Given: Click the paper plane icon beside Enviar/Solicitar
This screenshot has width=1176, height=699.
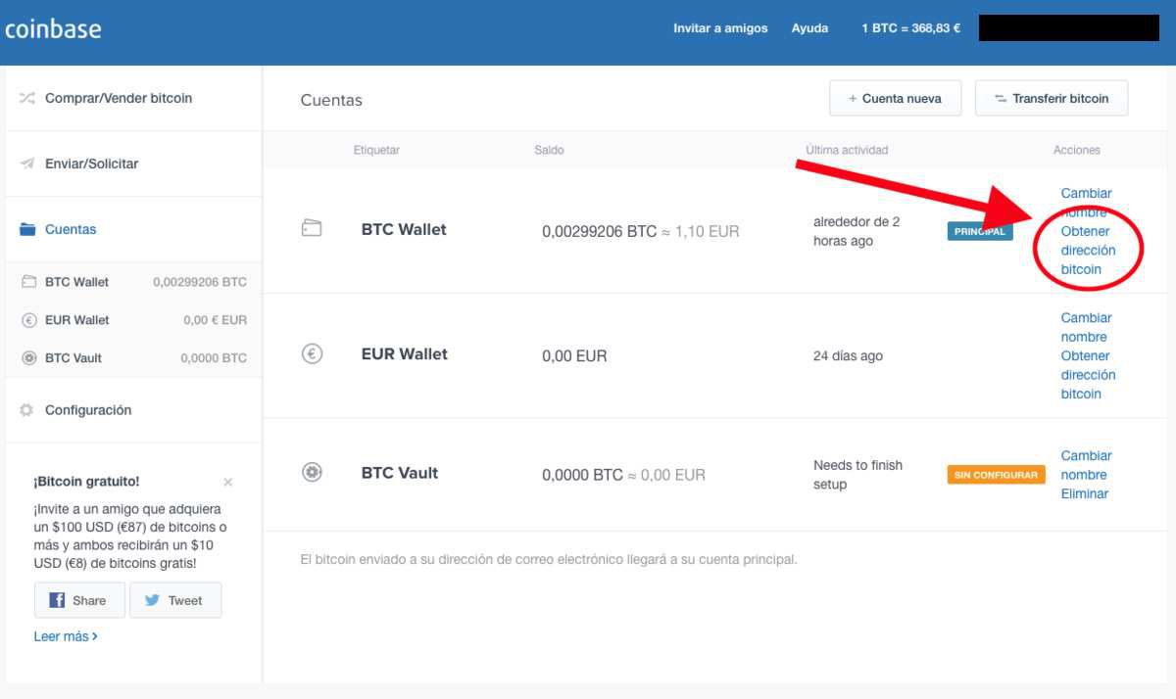Looking at the screenshot, I should (27, 163).
